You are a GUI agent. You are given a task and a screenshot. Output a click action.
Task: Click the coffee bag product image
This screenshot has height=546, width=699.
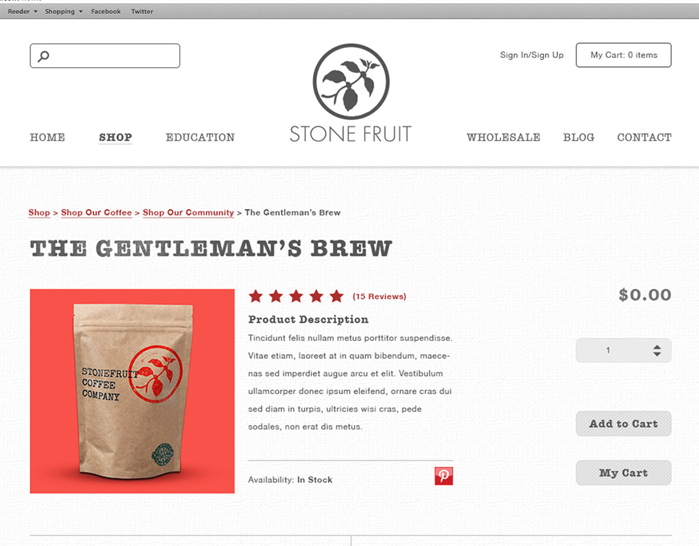tap(133, 391)
